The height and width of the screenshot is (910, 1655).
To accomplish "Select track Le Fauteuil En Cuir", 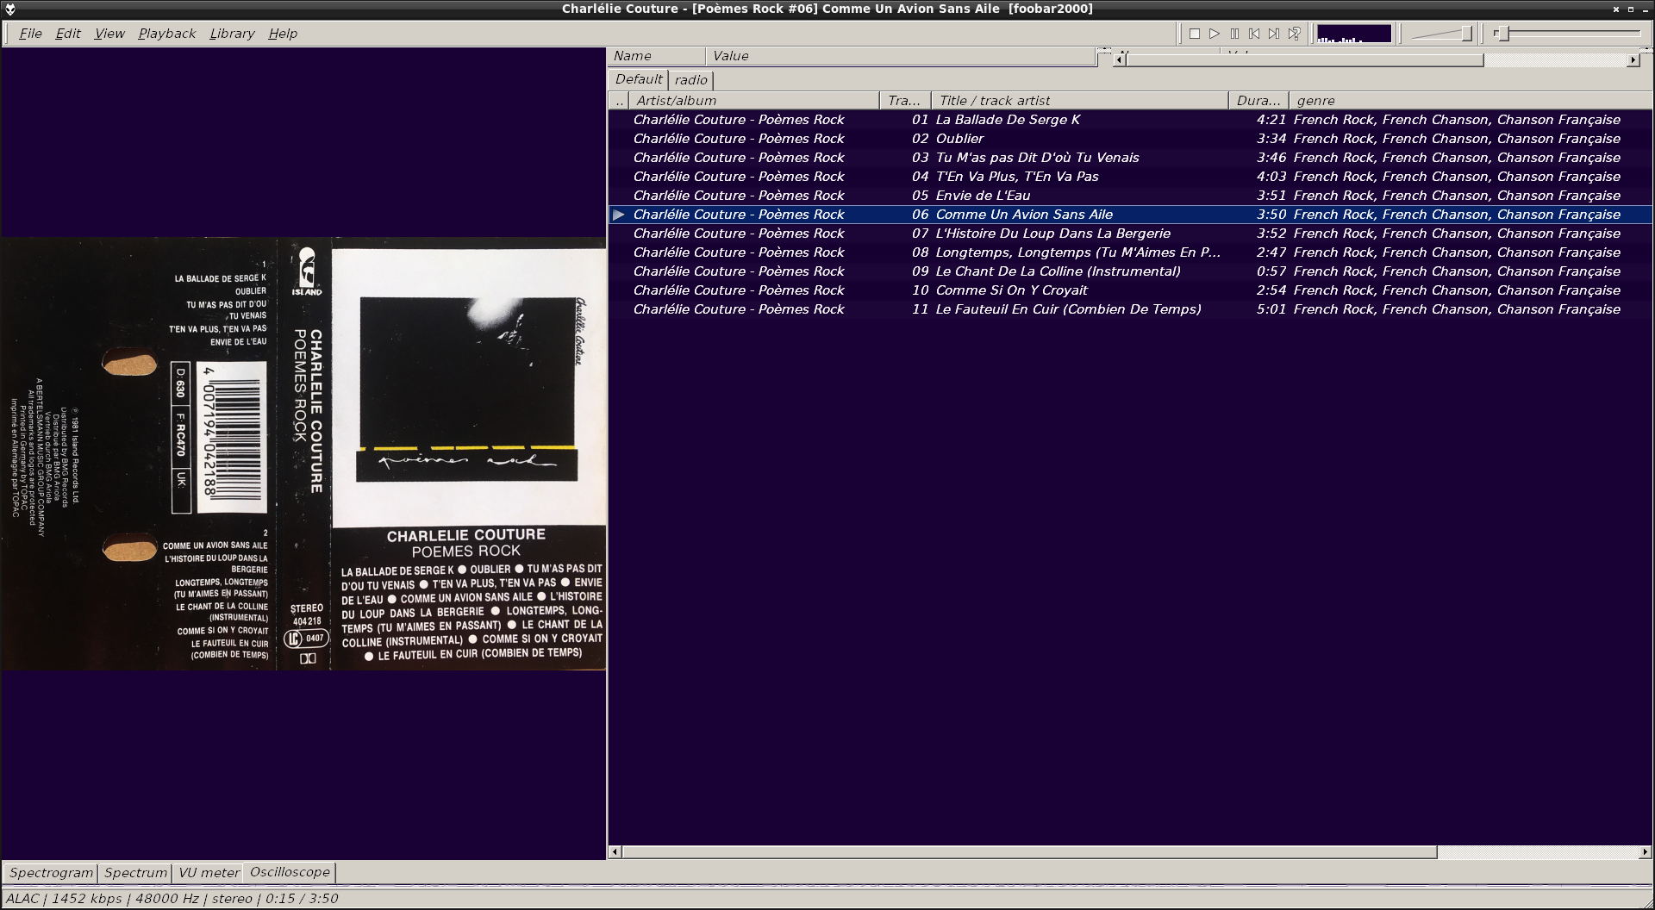I will click(1130, 309).
